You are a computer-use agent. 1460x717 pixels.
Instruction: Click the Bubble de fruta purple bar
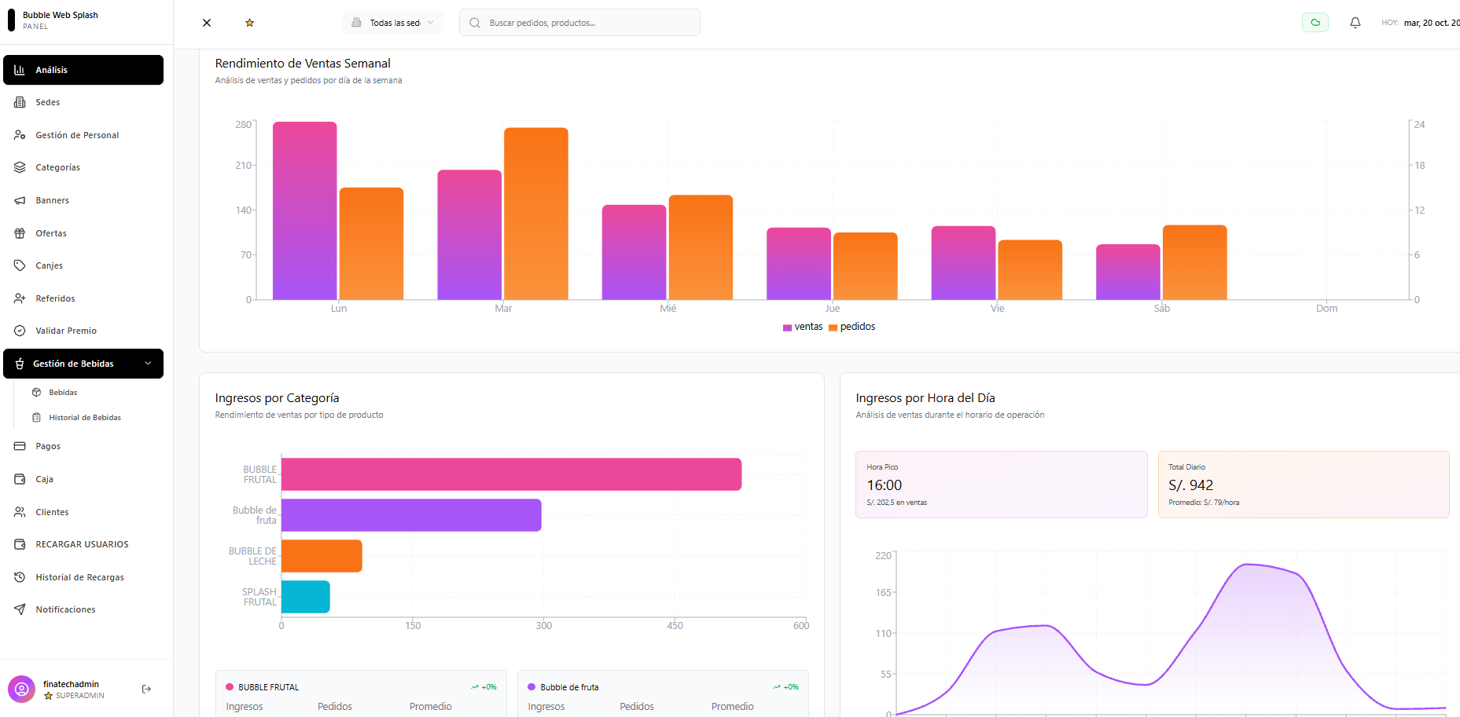coord(411,515)
